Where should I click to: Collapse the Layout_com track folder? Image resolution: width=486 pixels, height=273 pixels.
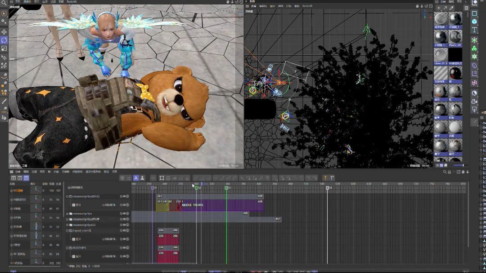point(67,231)
